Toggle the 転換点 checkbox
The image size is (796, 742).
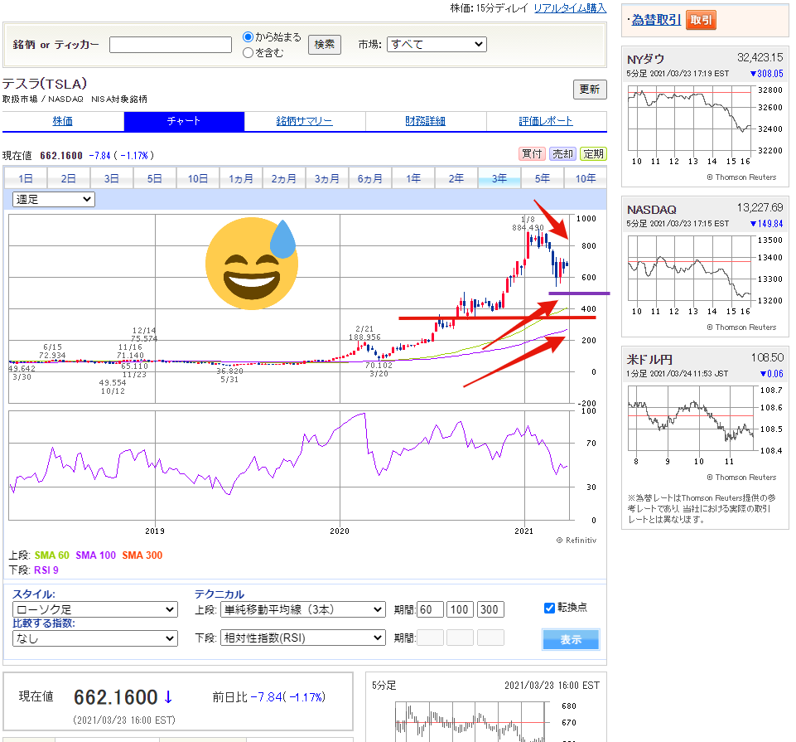[x=549, y=608]
